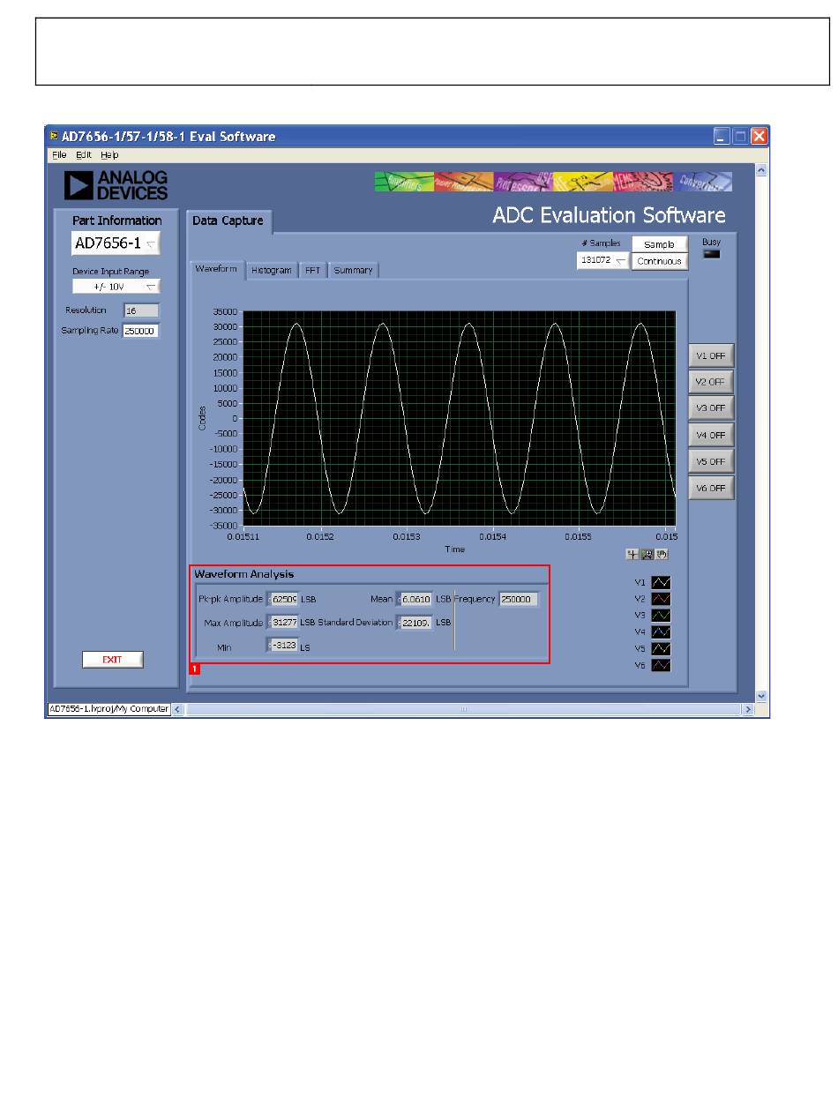Switch to the FFT tab
838x1106 pixels.
pyautogui.click(x=313, y=270)
